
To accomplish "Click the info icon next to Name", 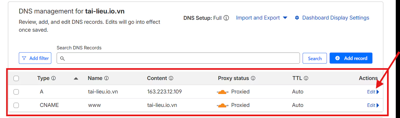I will (x=106, y=78).
